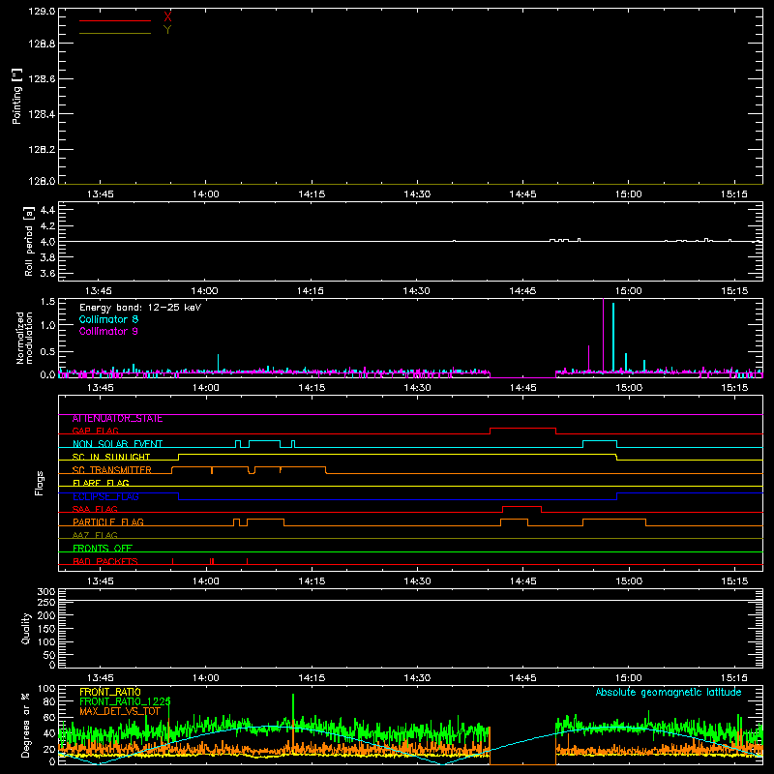Viewport: 774px width, 774px height.
Task: Click the 128.6 tick on Pointing axis
Action: 42,79
